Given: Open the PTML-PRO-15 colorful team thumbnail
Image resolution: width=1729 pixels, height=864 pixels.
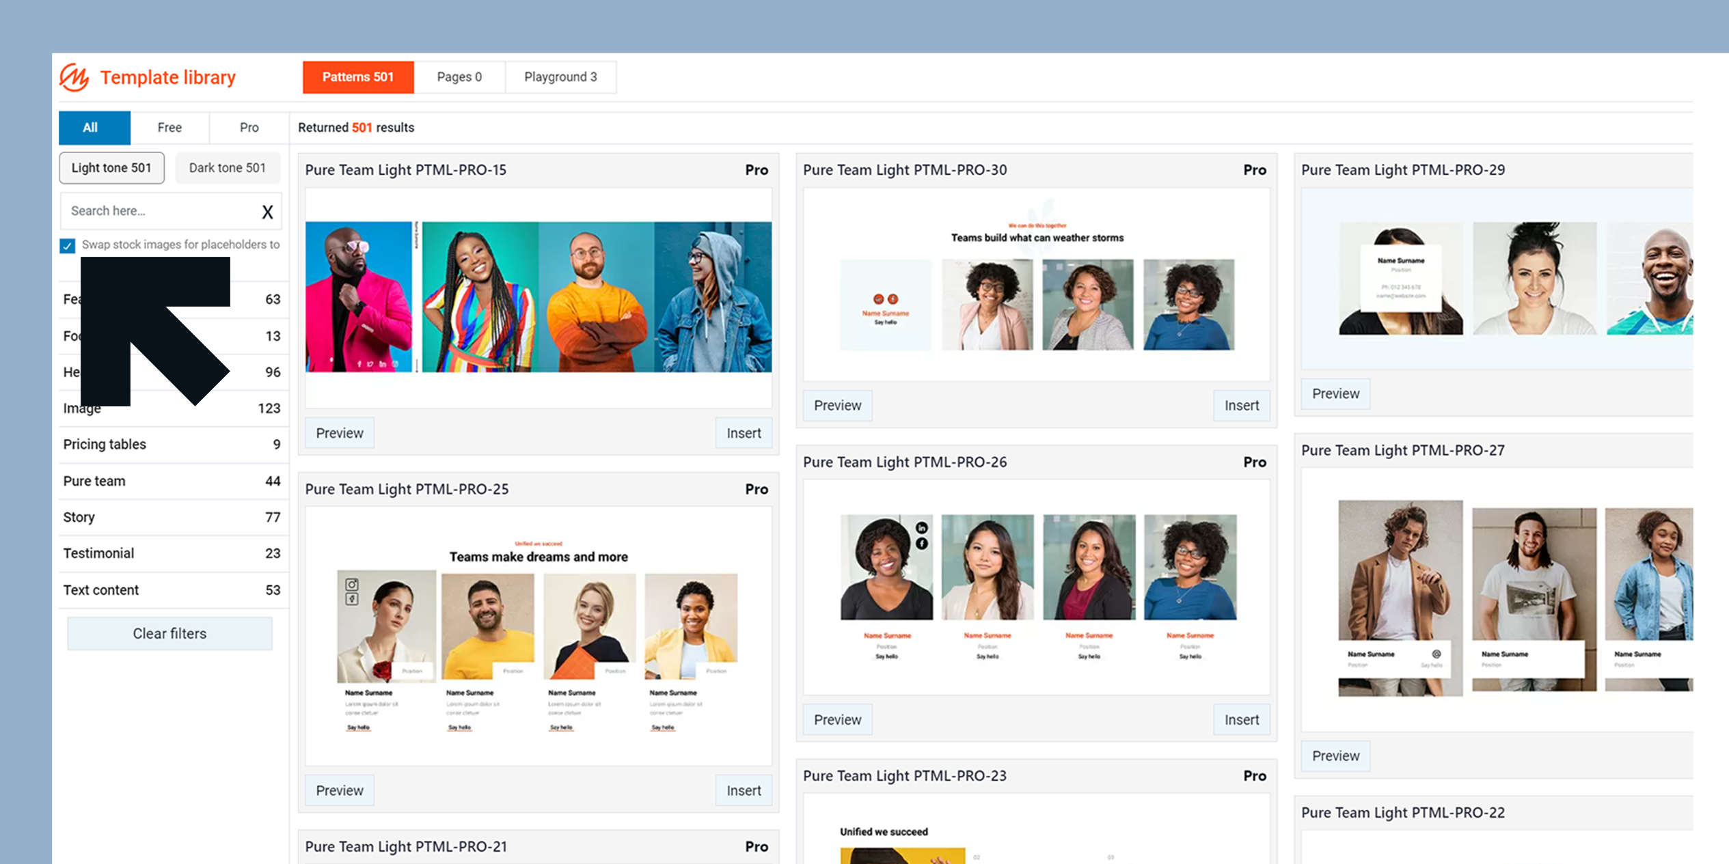Looking at the screenshot, I should click(539, 297).
